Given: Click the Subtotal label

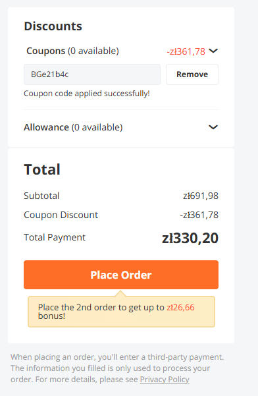Looking at the screenshot, I should click(x=41, y=196).
